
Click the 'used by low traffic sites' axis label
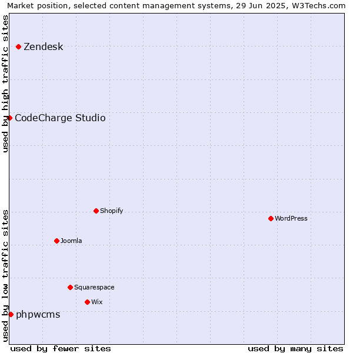(x=5, y=276)
